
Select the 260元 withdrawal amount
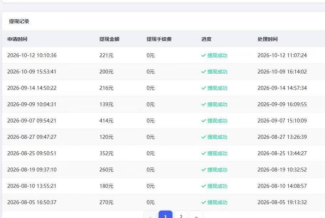coord(106,169)
